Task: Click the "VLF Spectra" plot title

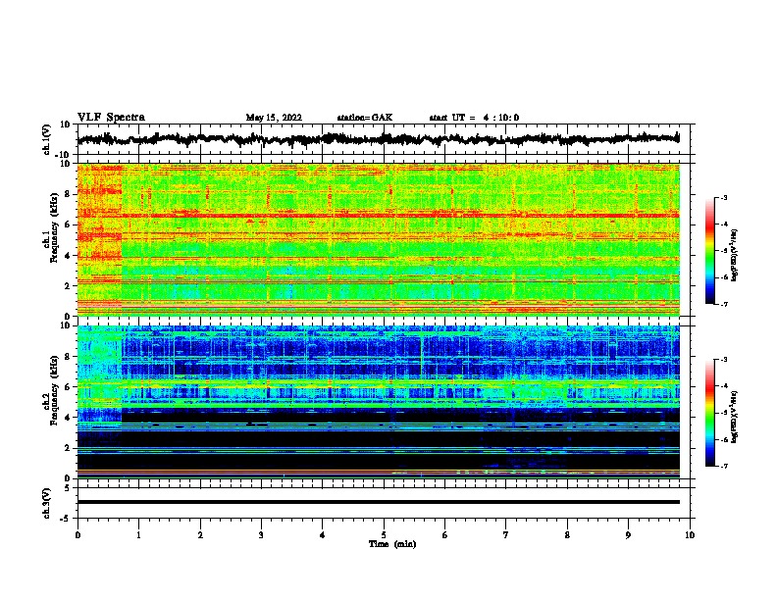Action: [x=111, y=117]
